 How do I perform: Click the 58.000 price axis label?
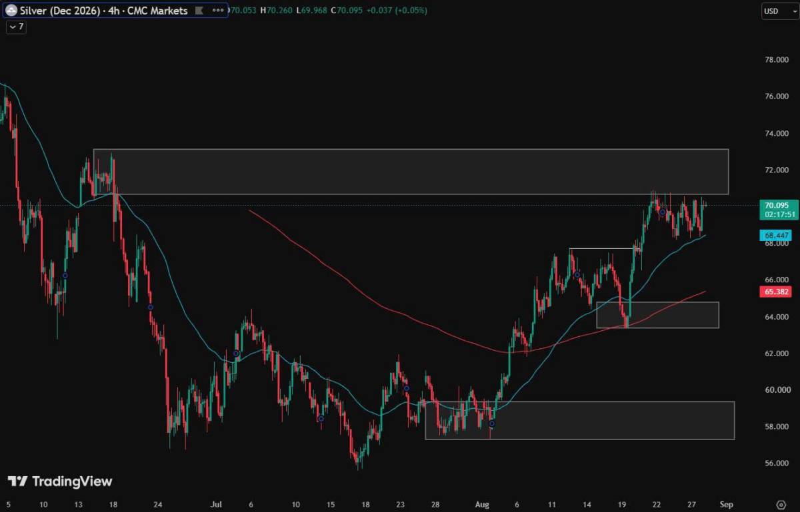coord(777,427)
